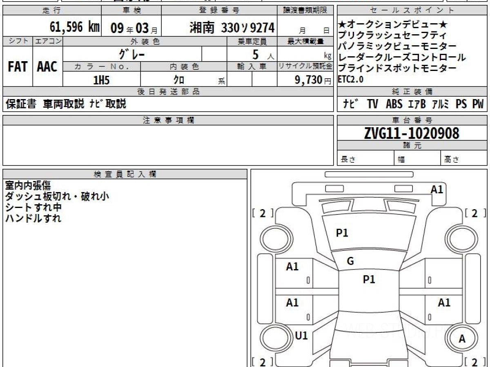Click the パノラミックビューモニター line
490x367 pixels.
pyautogui.click(x=397, y=46)
